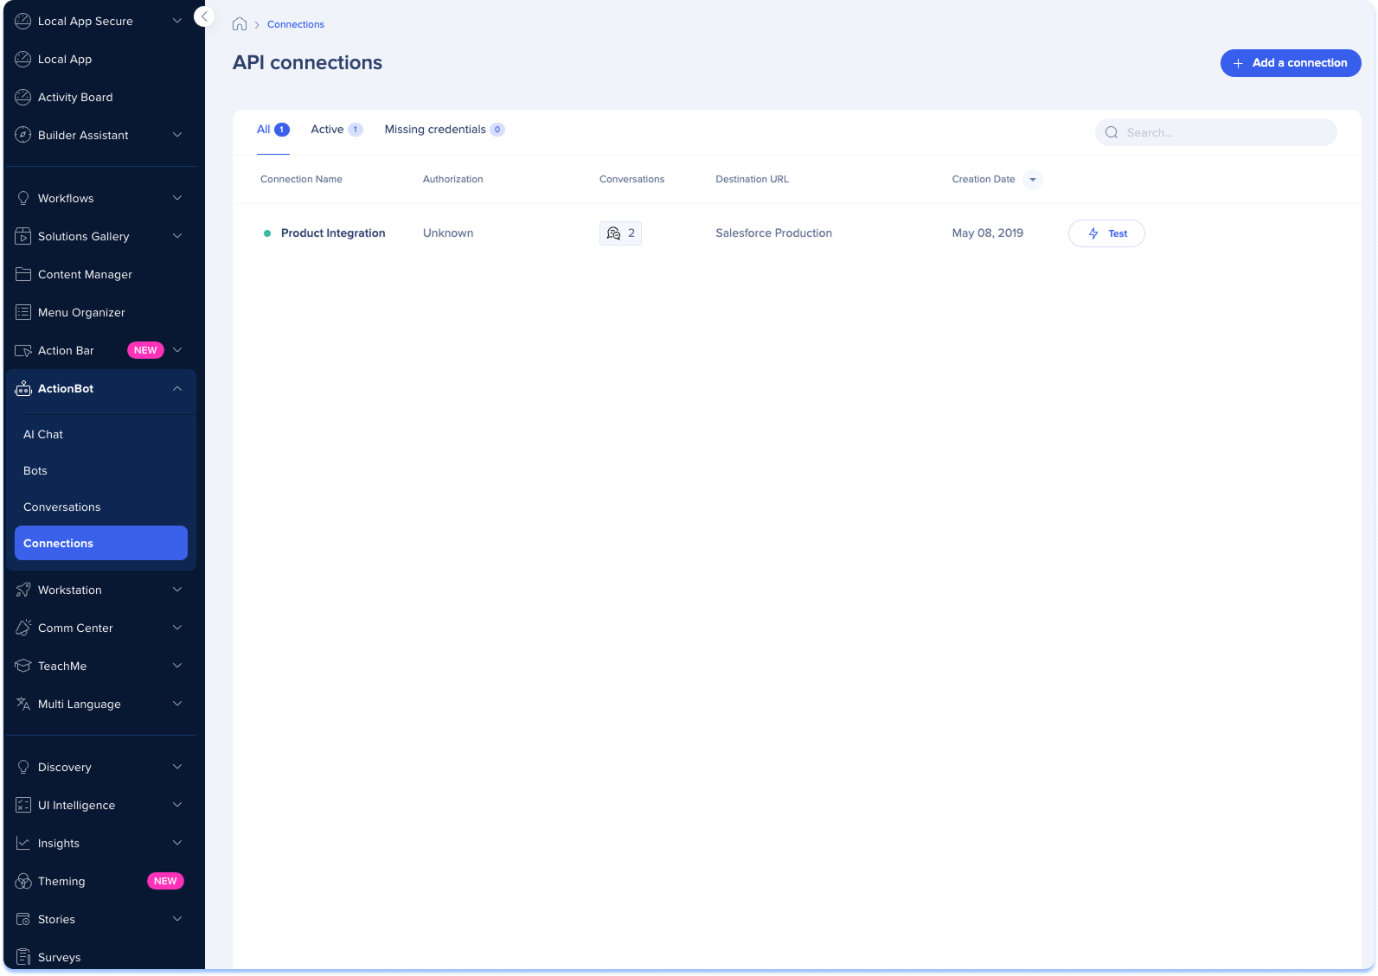Image resolution: width=1378 pixels, height=976 pixels.
Task: Click the ActionBot robot icon
Action: (23, 389)
